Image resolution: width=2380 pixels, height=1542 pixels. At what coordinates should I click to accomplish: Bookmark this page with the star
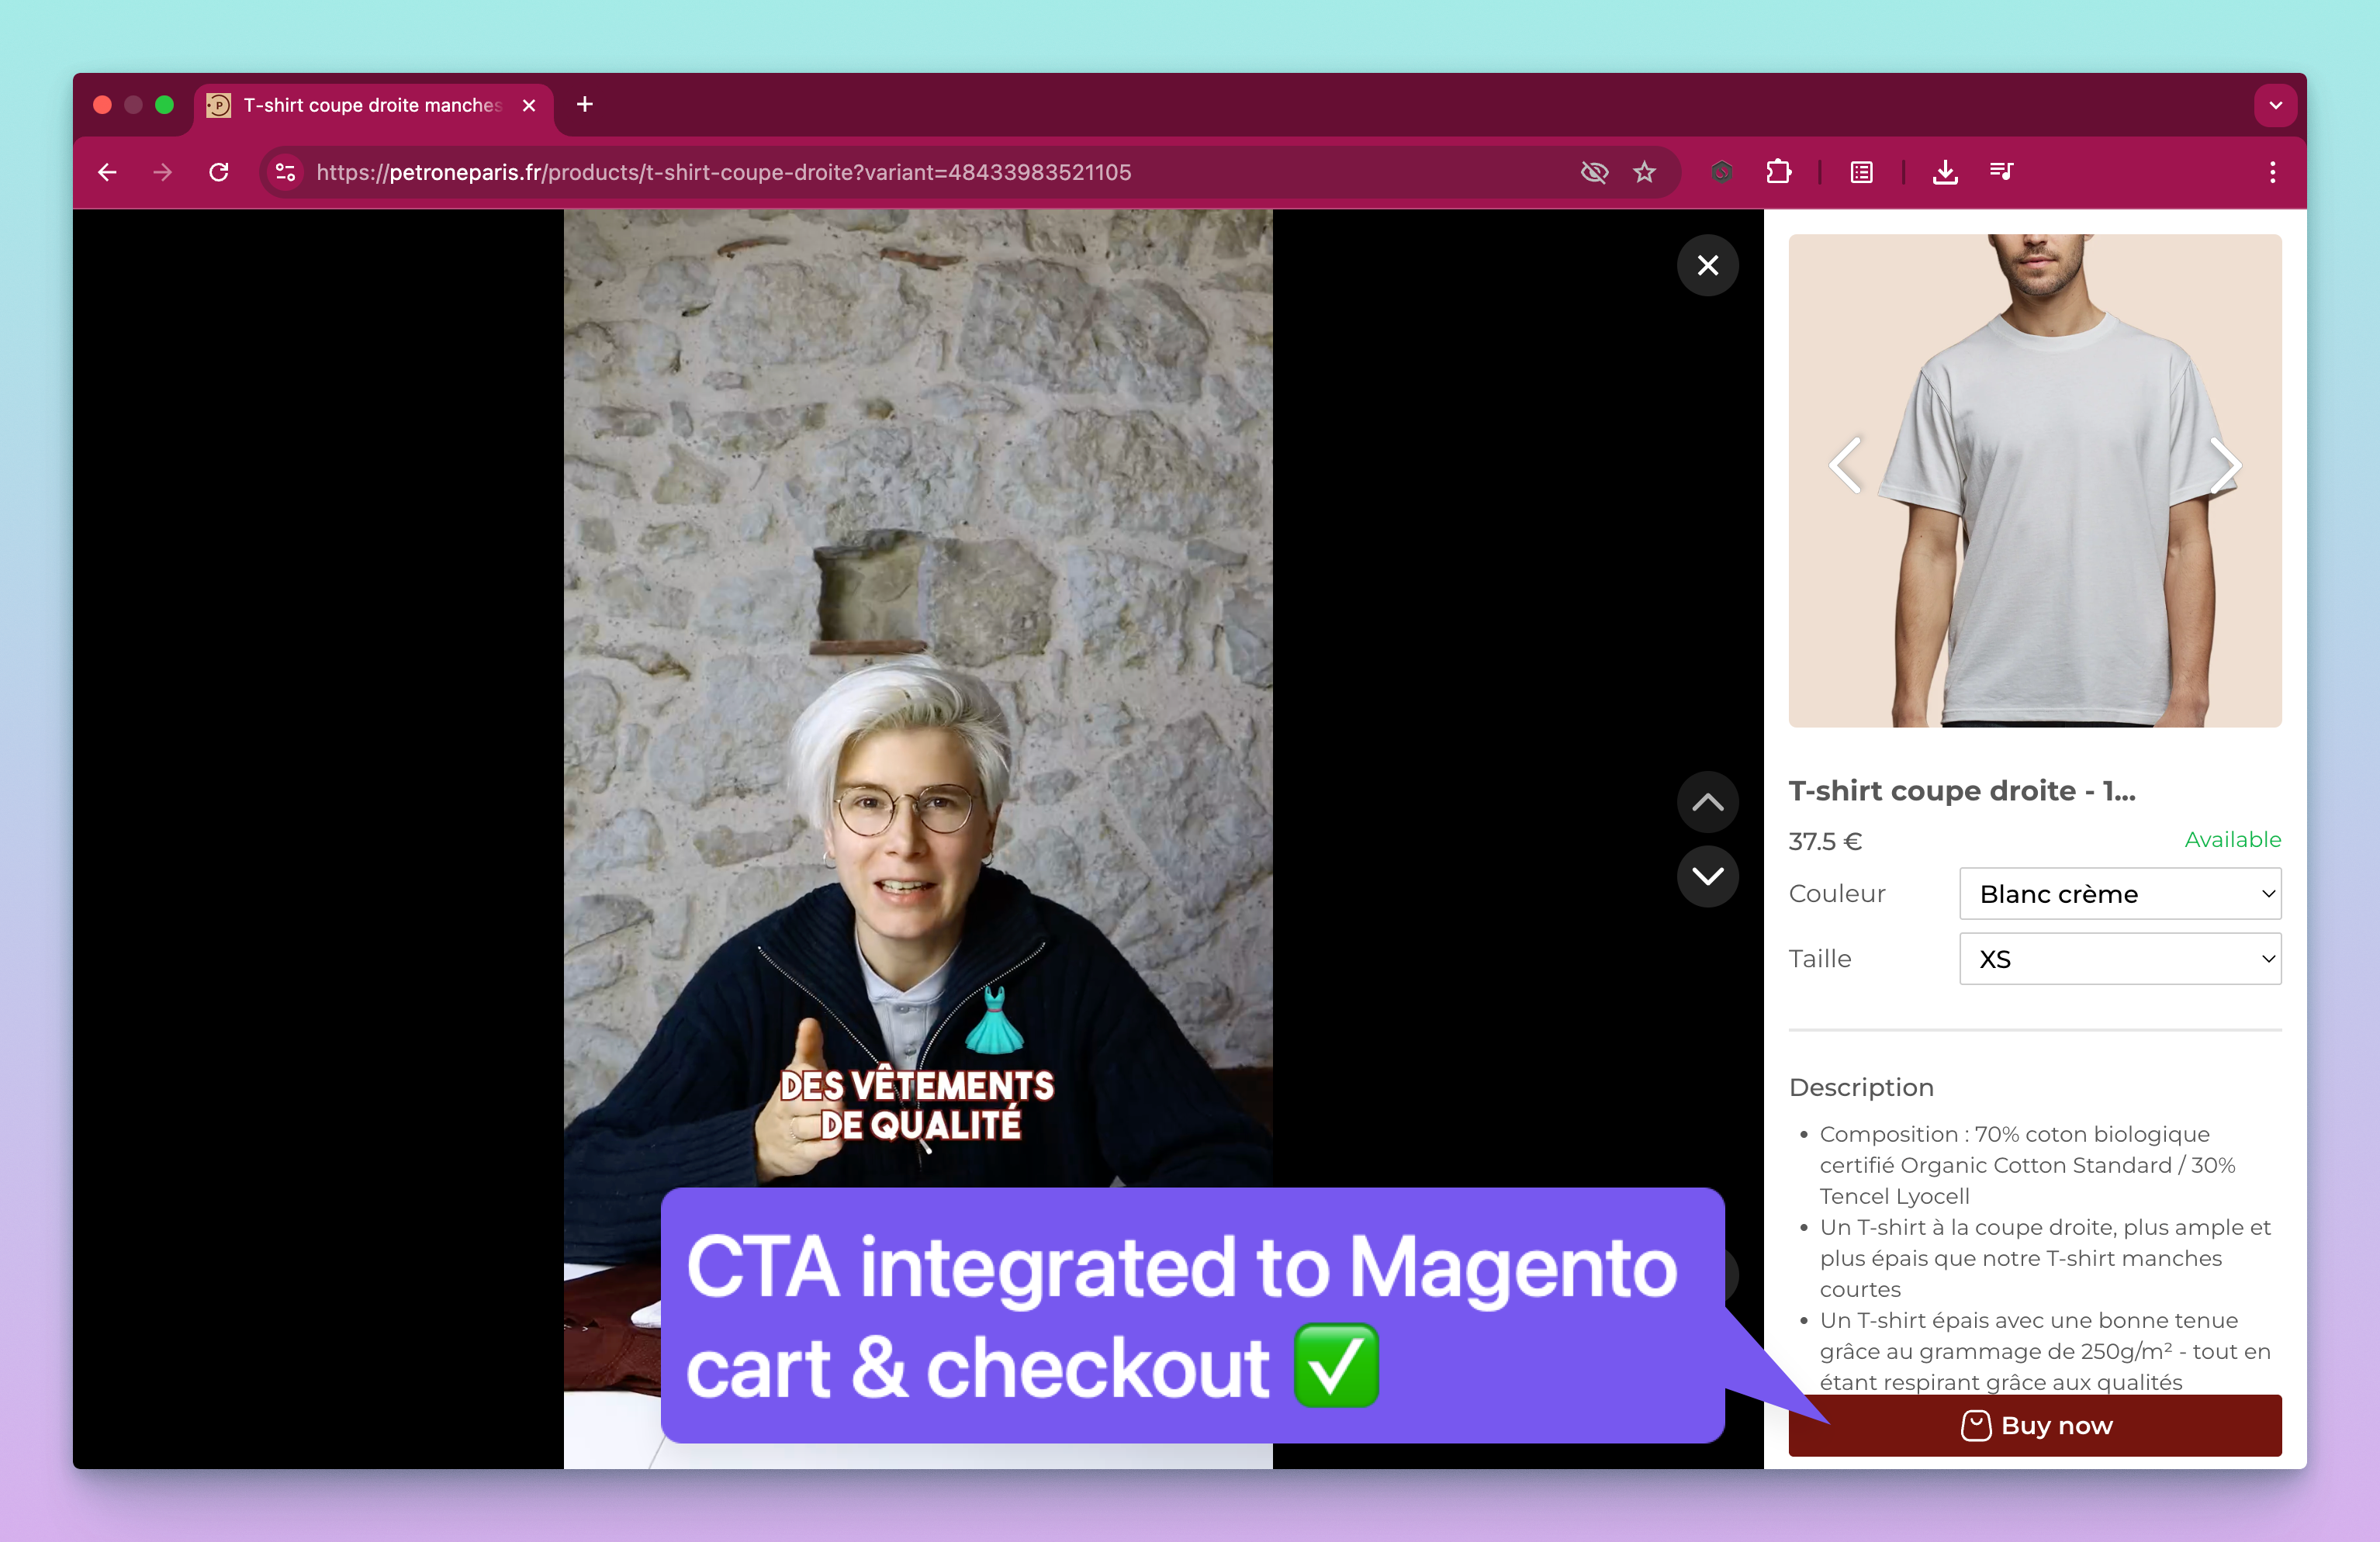pyautogui.click(x=1645, y=172)
